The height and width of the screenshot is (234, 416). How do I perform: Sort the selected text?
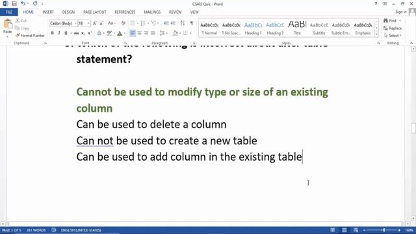pos(183,23)
